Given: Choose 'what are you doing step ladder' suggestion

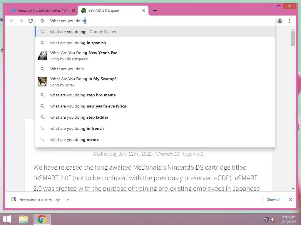Looking at the screenshot, I should click(155, 117).
